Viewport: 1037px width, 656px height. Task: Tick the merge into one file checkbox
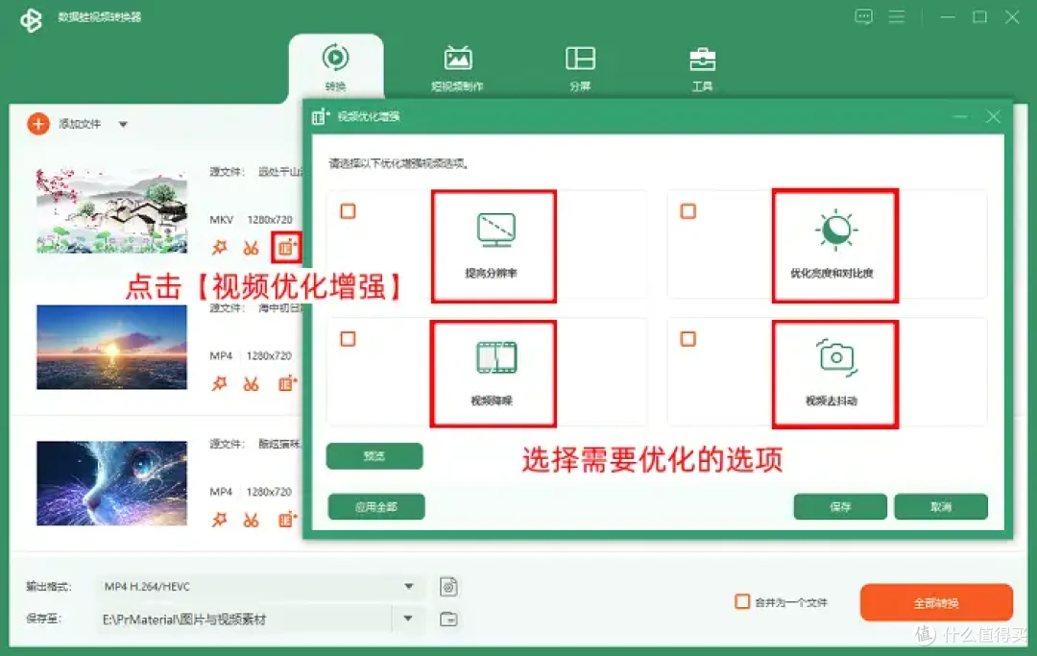742,601
